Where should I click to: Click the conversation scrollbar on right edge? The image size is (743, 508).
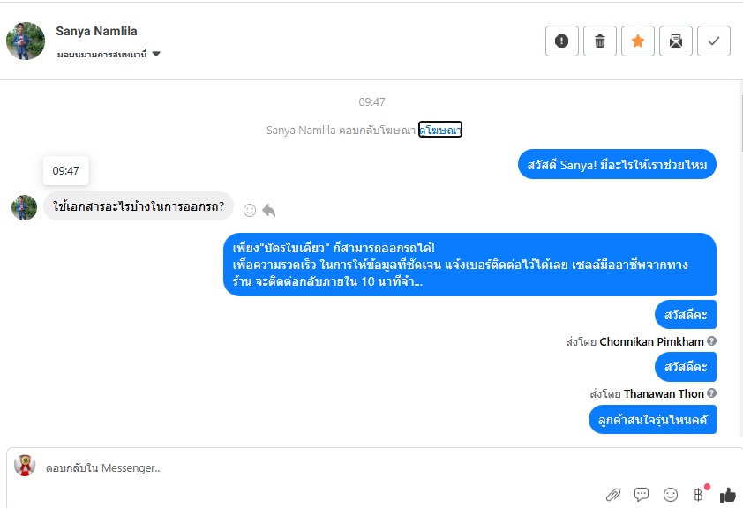(740, 123)
